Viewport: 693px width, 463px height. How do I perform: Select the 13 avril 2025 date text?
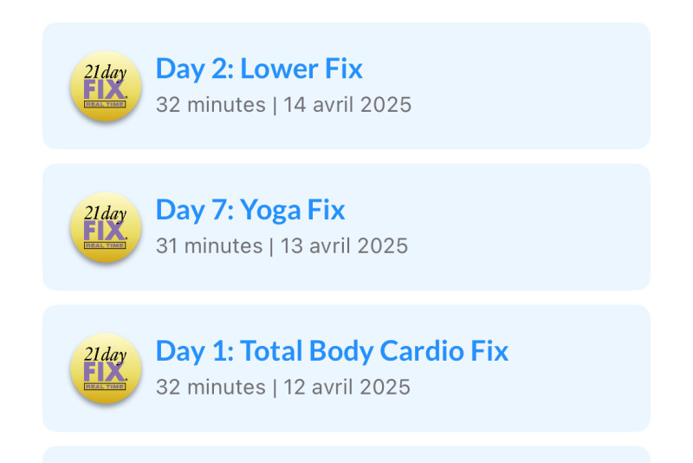click(x=344, y=246)
